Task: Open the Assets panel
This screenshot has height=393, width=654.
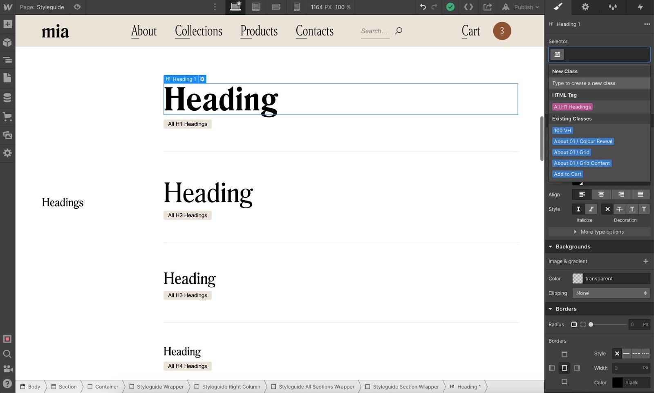Action: (7, 135)
